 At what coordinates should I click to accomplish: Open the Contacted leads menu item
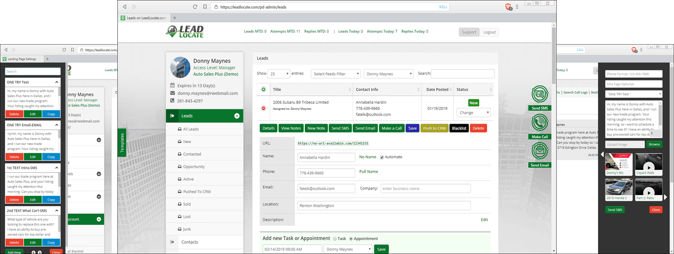coord(192,154)
